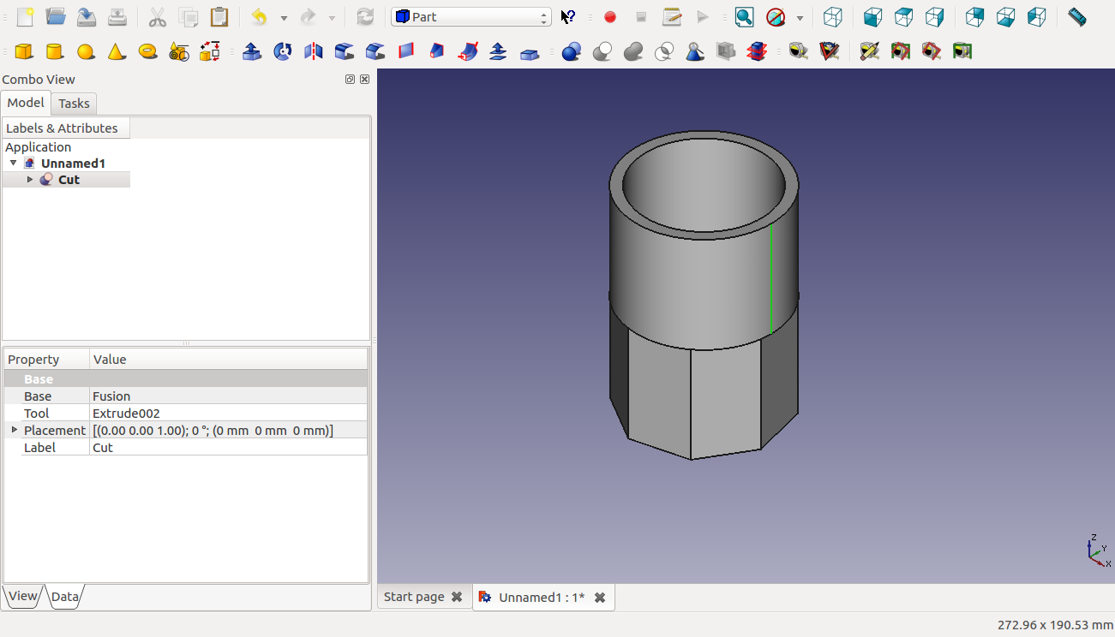Create a cone primitive
The image size is (1115, 637).
[116, 51]
